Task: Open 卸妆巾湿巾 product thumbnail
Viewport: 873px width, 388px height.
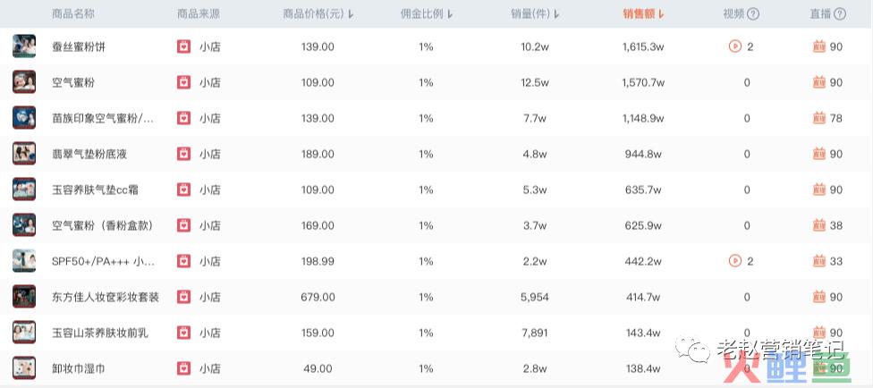Action: click(24, 368)
